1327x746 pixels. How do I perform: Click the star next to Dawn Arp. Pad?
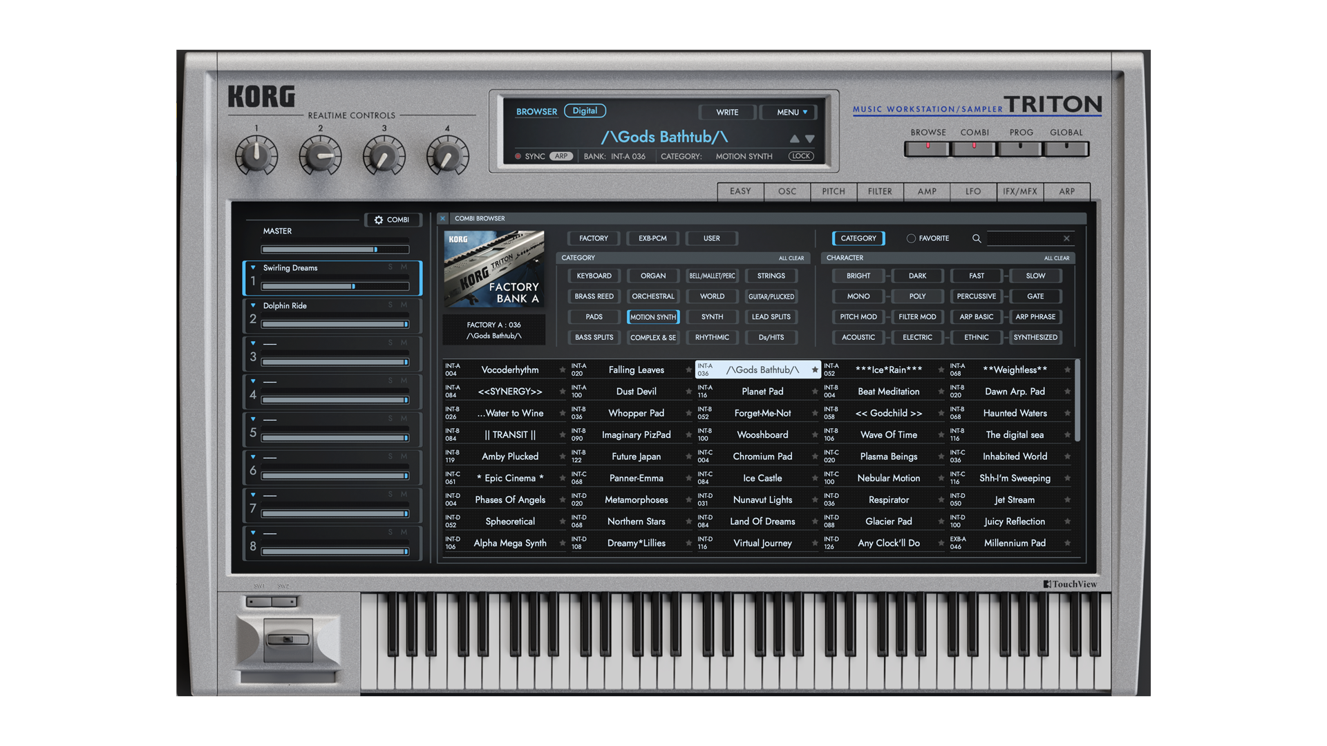[x=1068, y=392]
